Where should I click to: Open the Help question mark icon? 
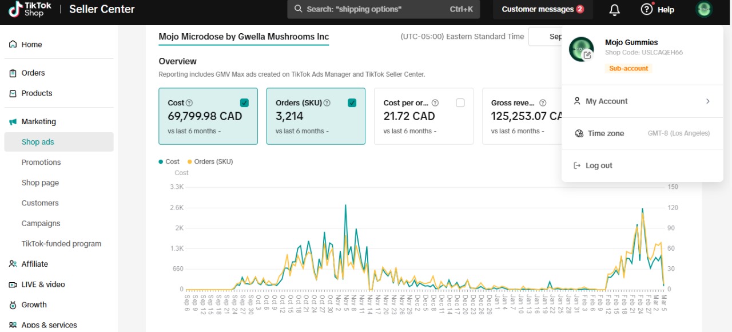click(647, 9)
